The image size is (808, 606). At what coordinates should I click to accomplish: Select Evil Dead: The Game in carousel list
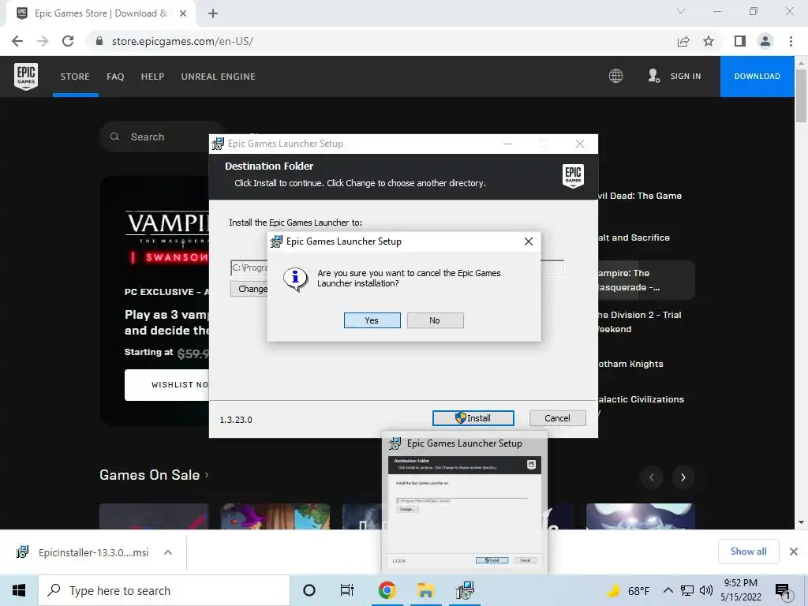click(x=639, y=196)
